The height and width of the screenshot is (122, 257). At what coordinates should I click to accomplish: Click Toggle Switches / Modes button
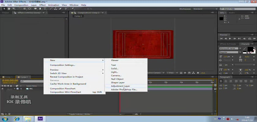80,114
